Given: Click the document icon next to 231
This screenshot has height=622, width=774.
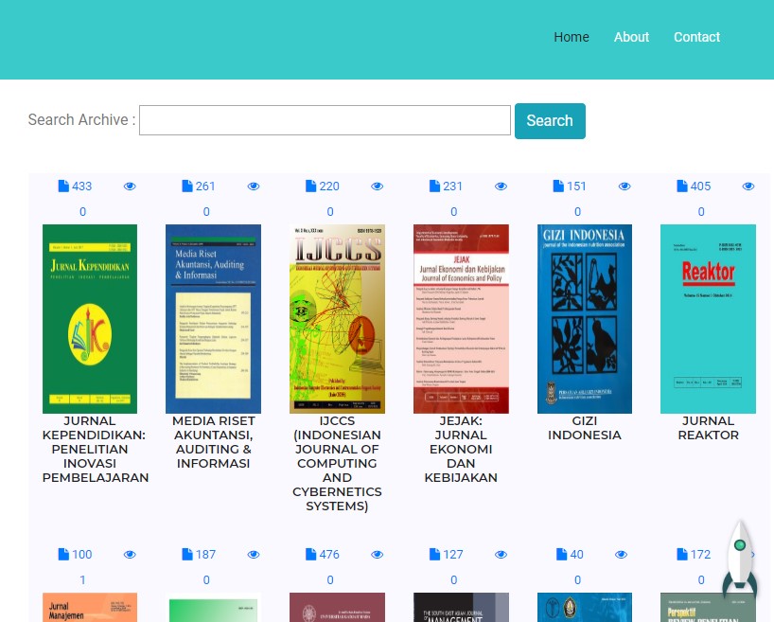Looking at the screenshot, I should 434,187.
